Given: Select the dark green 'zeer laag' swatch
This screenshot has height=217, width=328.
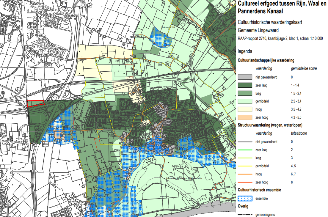Looking at the screenshot, I should click(x=245, y=85).
